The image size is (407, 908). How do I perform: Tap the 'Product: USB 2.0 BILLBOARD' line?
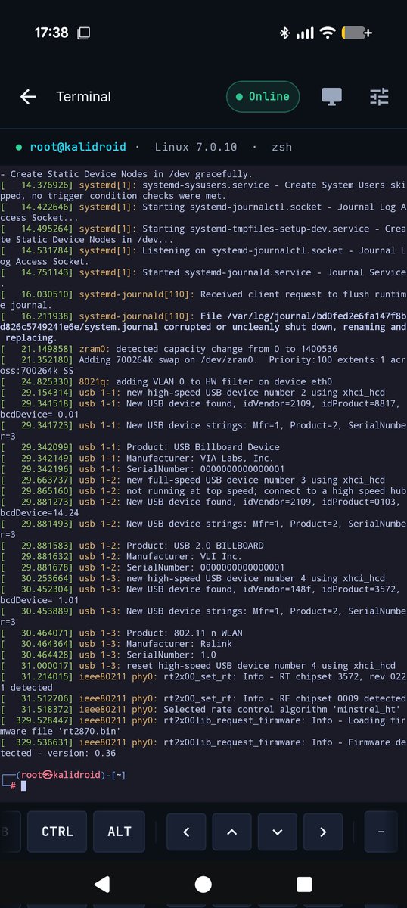[x=132, y=546]
